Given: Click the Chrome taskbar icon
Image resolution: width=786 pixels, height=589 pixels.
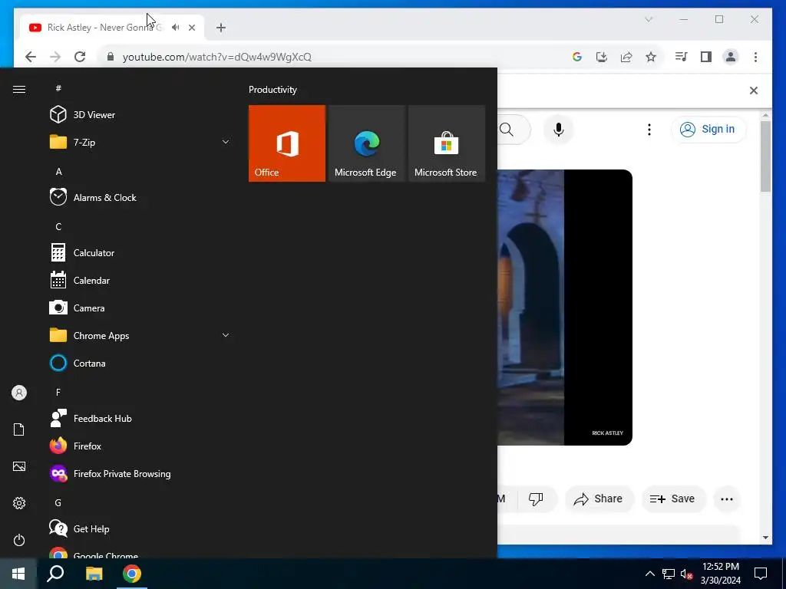Looking at the screenshot, I should (x=132, y=574).
